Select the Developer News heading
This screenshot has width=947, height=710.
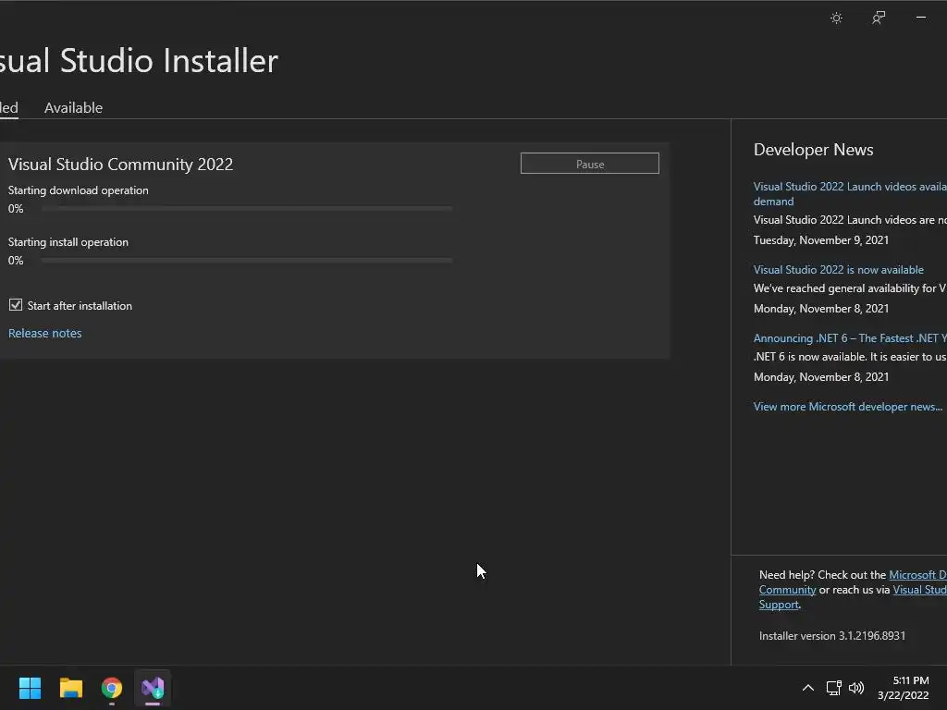tap(814, 150)
